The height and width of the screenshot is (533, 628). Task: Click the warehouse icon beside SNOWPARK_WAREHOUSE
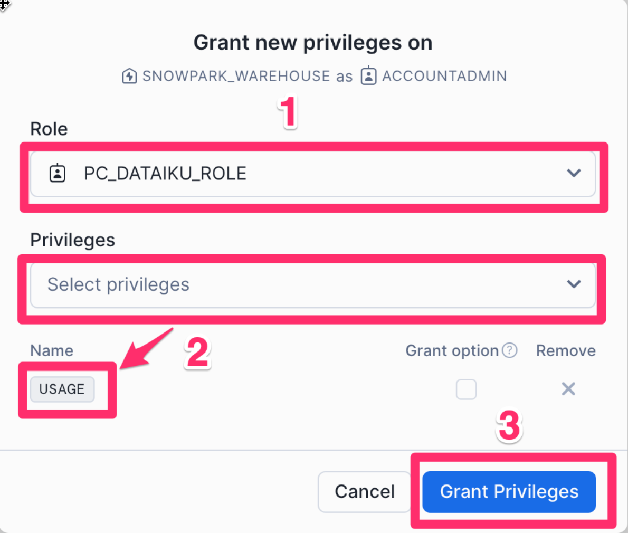pyautogui.click(x=129, y=77)
